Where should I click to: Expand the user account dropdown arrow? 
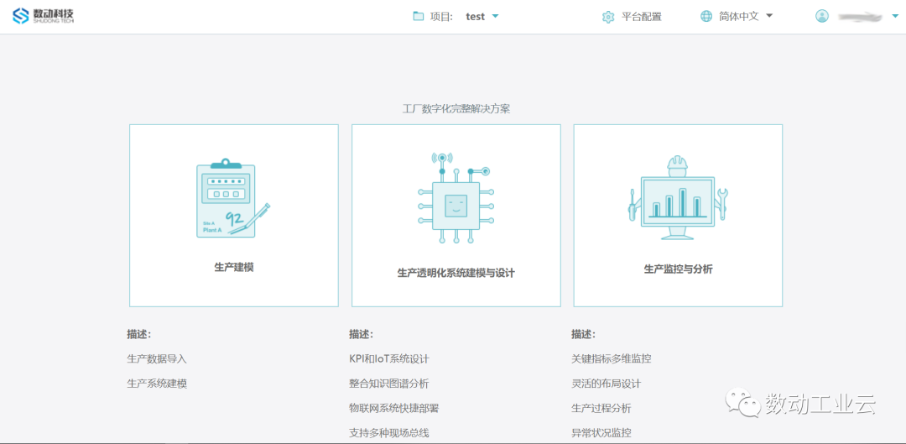coord(895,17)
